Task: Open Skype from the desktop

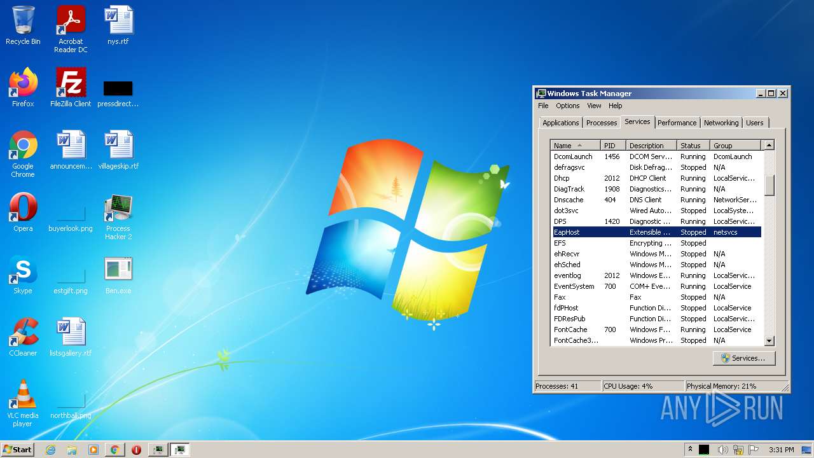Action: pyautogui.click(x=23, y=275)
